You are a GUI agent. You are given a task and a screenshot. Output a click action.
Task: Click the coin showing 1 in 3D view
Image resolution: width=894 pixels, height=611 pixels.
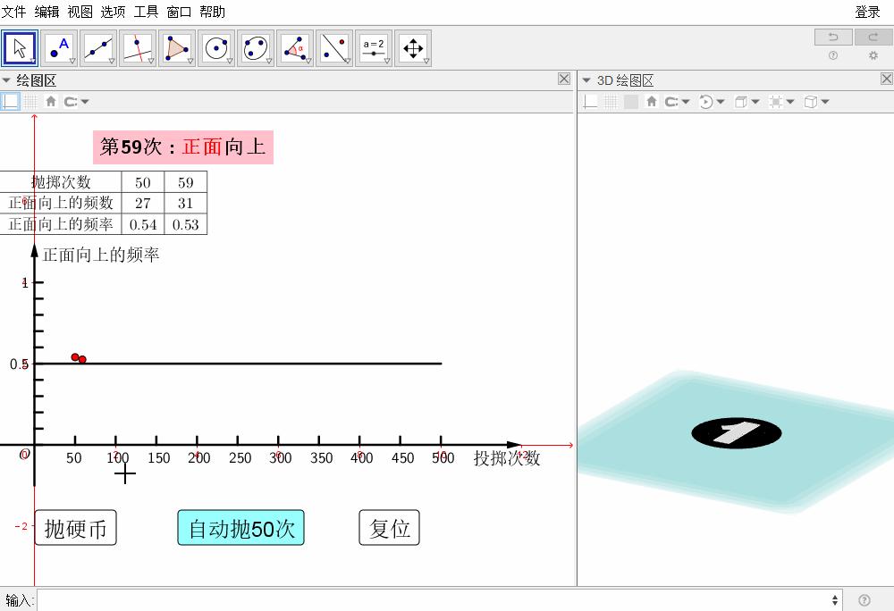pyautogui.click(x=736, y=433)
